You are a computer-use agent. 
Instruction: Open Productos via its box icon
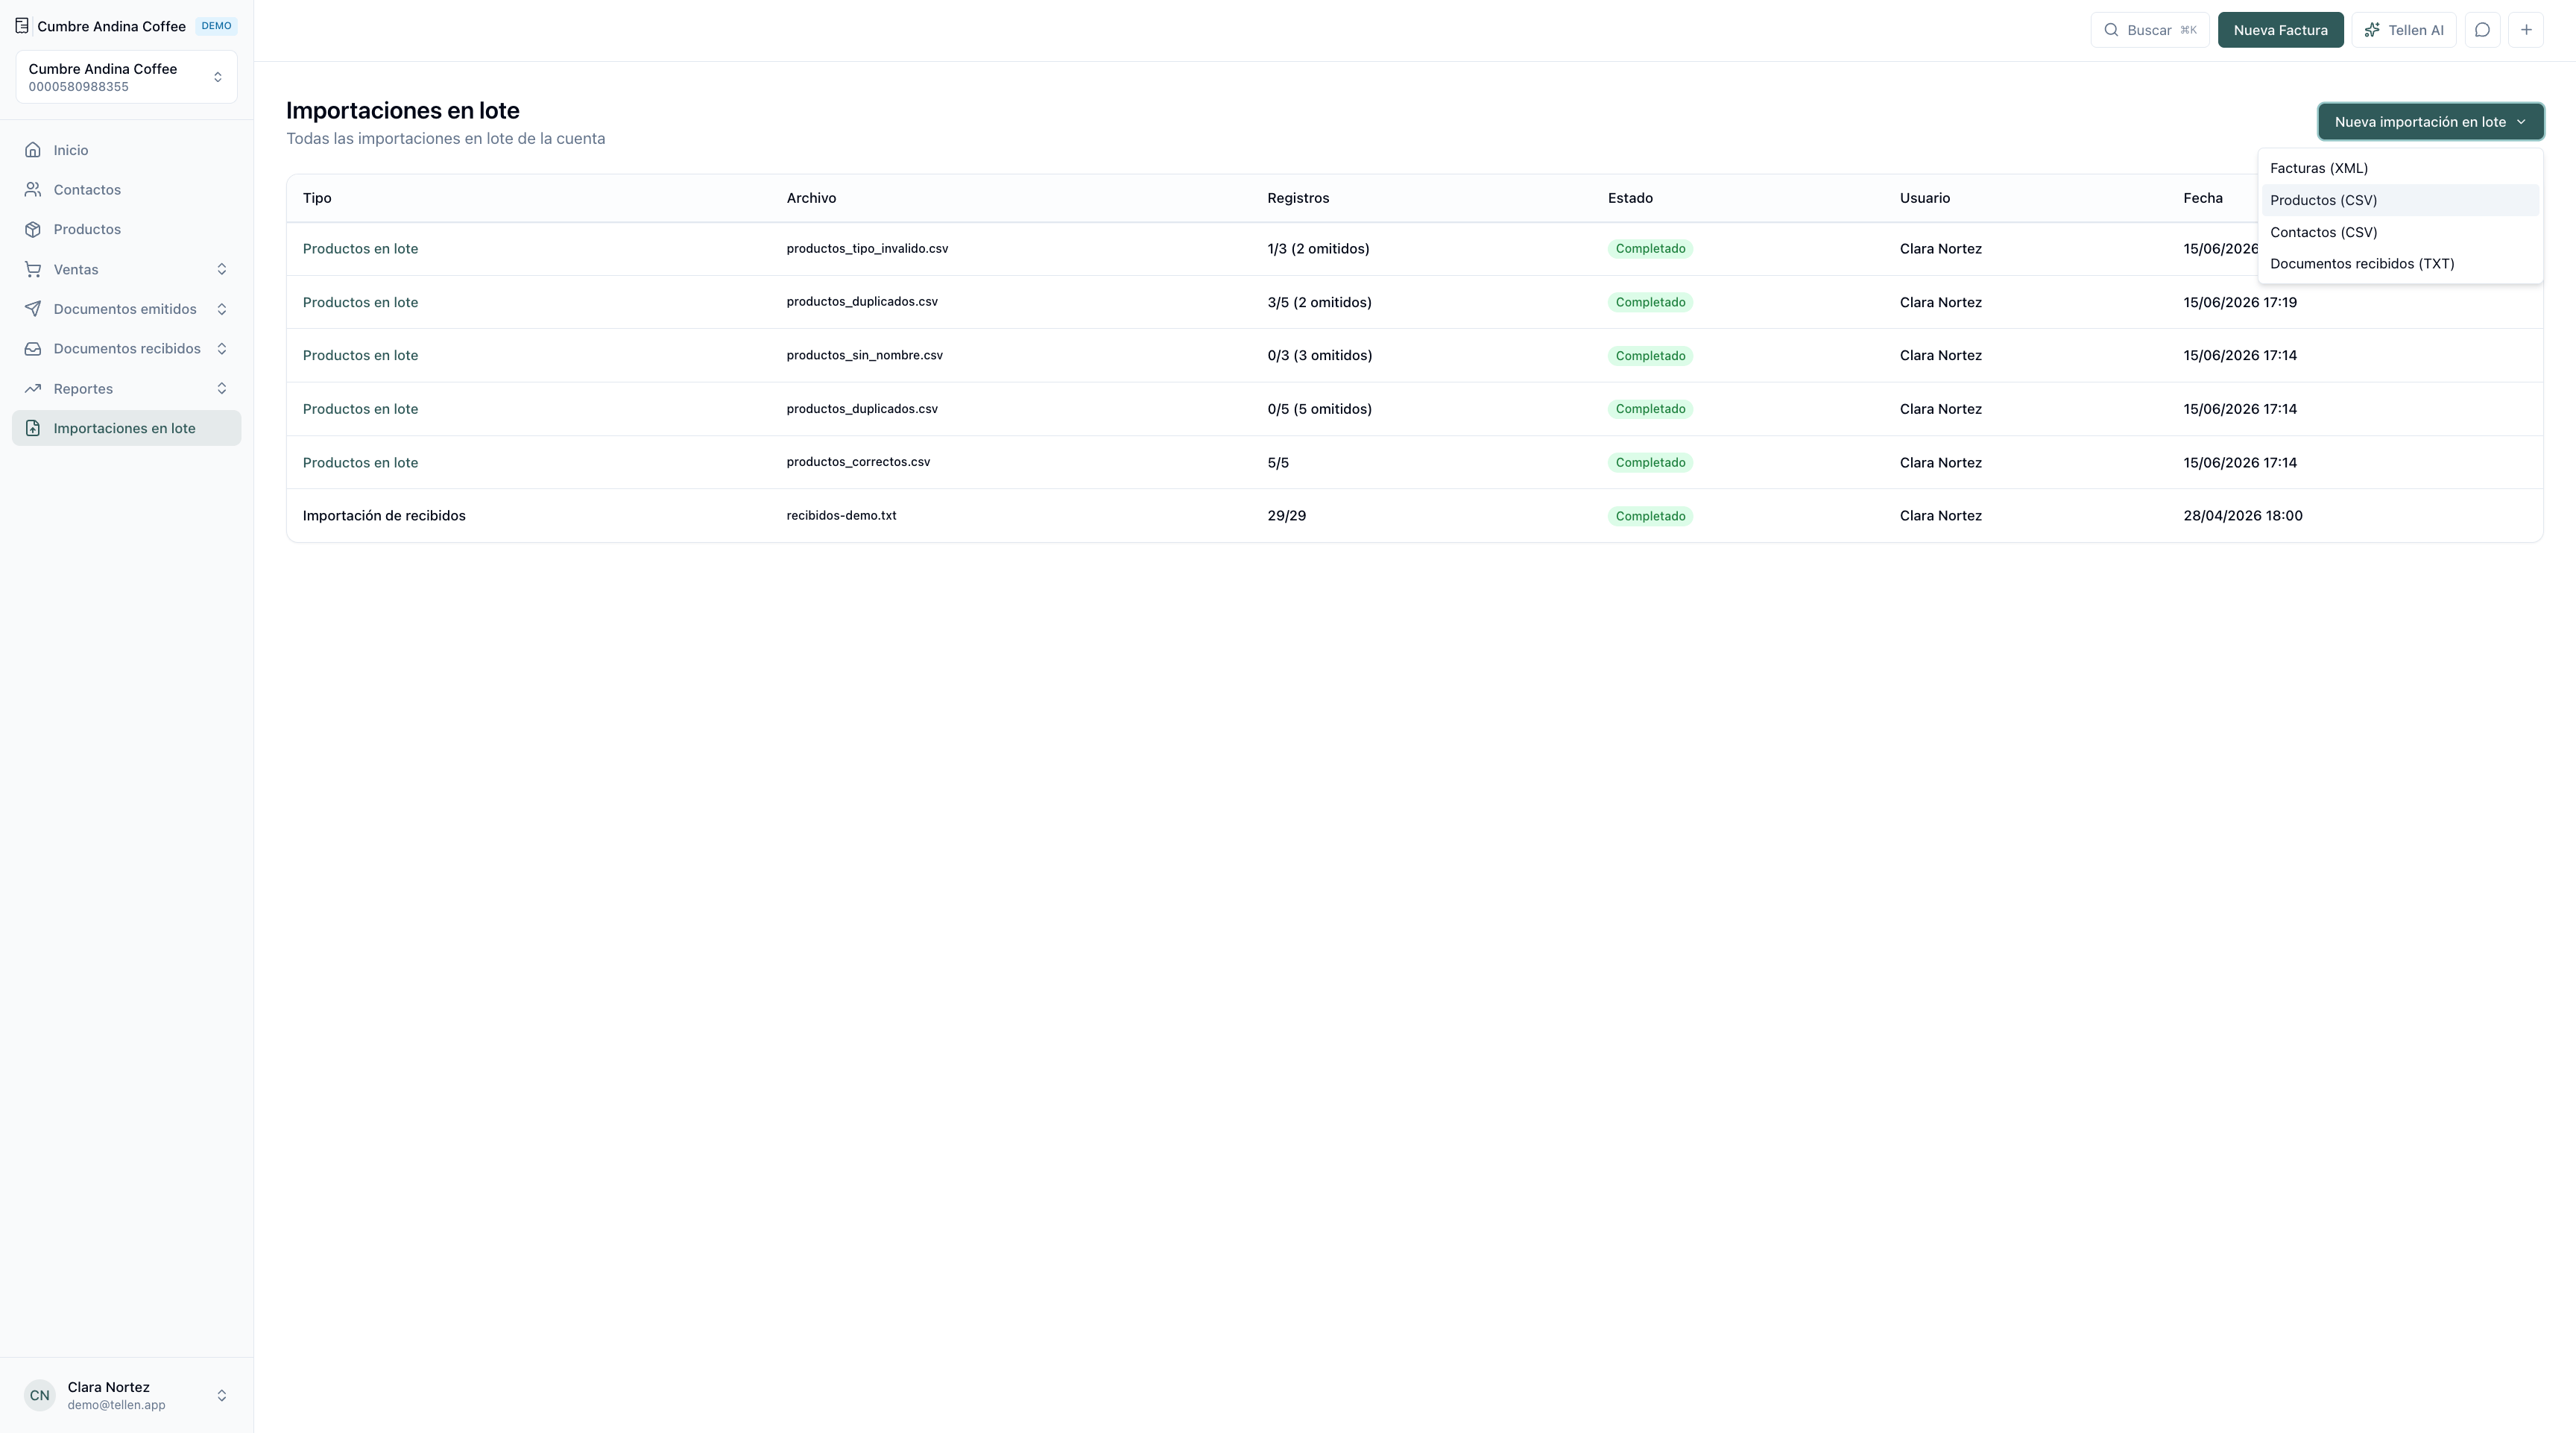coord(33,229)
